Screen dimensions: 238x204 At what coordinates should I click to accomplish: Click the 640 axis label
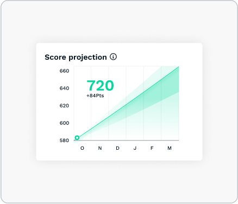coord(64,88)
